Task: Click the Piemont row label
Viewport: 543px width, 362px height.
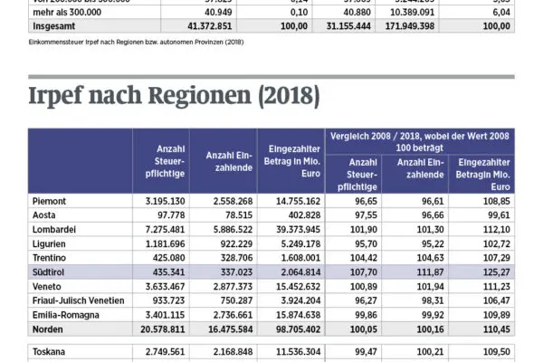Action: click(x=50, y=200)
